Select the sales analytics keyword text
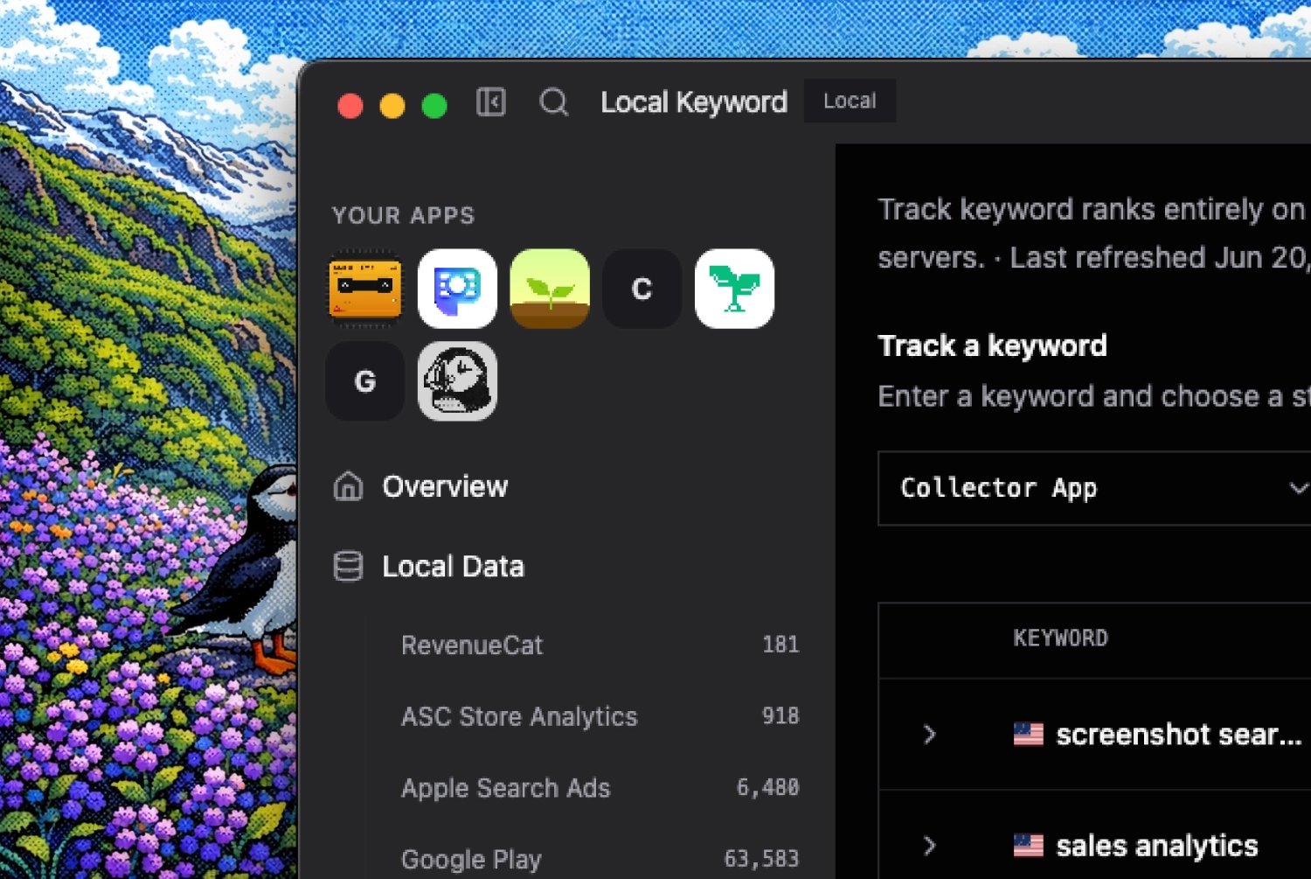1311x879 pixels. click(1157, 846)
